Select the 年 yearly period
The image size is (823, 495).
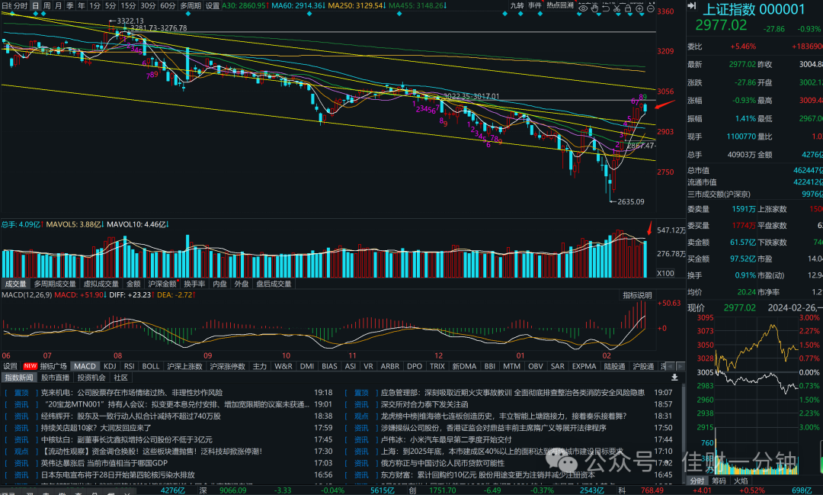point(82,6)
